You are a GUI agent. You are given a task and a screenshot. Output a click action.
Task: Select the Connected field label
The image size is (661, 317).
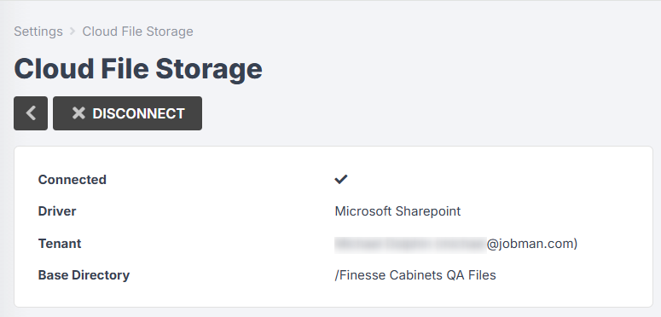click(72, 180)
